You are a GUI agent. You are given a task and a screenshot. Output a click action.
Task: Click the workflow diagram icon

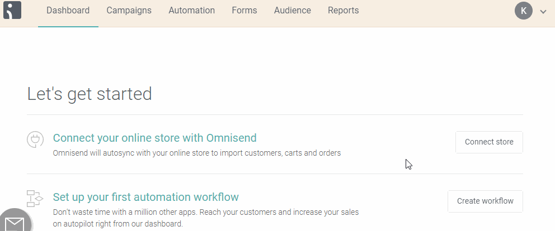pyautogui.click(x=35, y=199)
